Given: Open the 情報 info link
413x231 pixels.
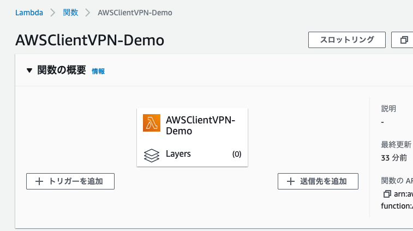Looking at the screenshot, I should click(98, 71).
